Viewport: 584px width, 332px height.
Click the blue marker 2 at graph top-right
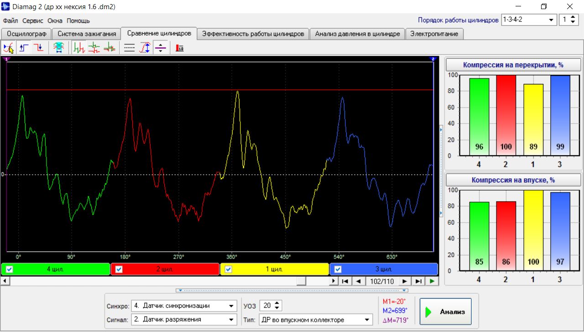(x=433, y=59)
